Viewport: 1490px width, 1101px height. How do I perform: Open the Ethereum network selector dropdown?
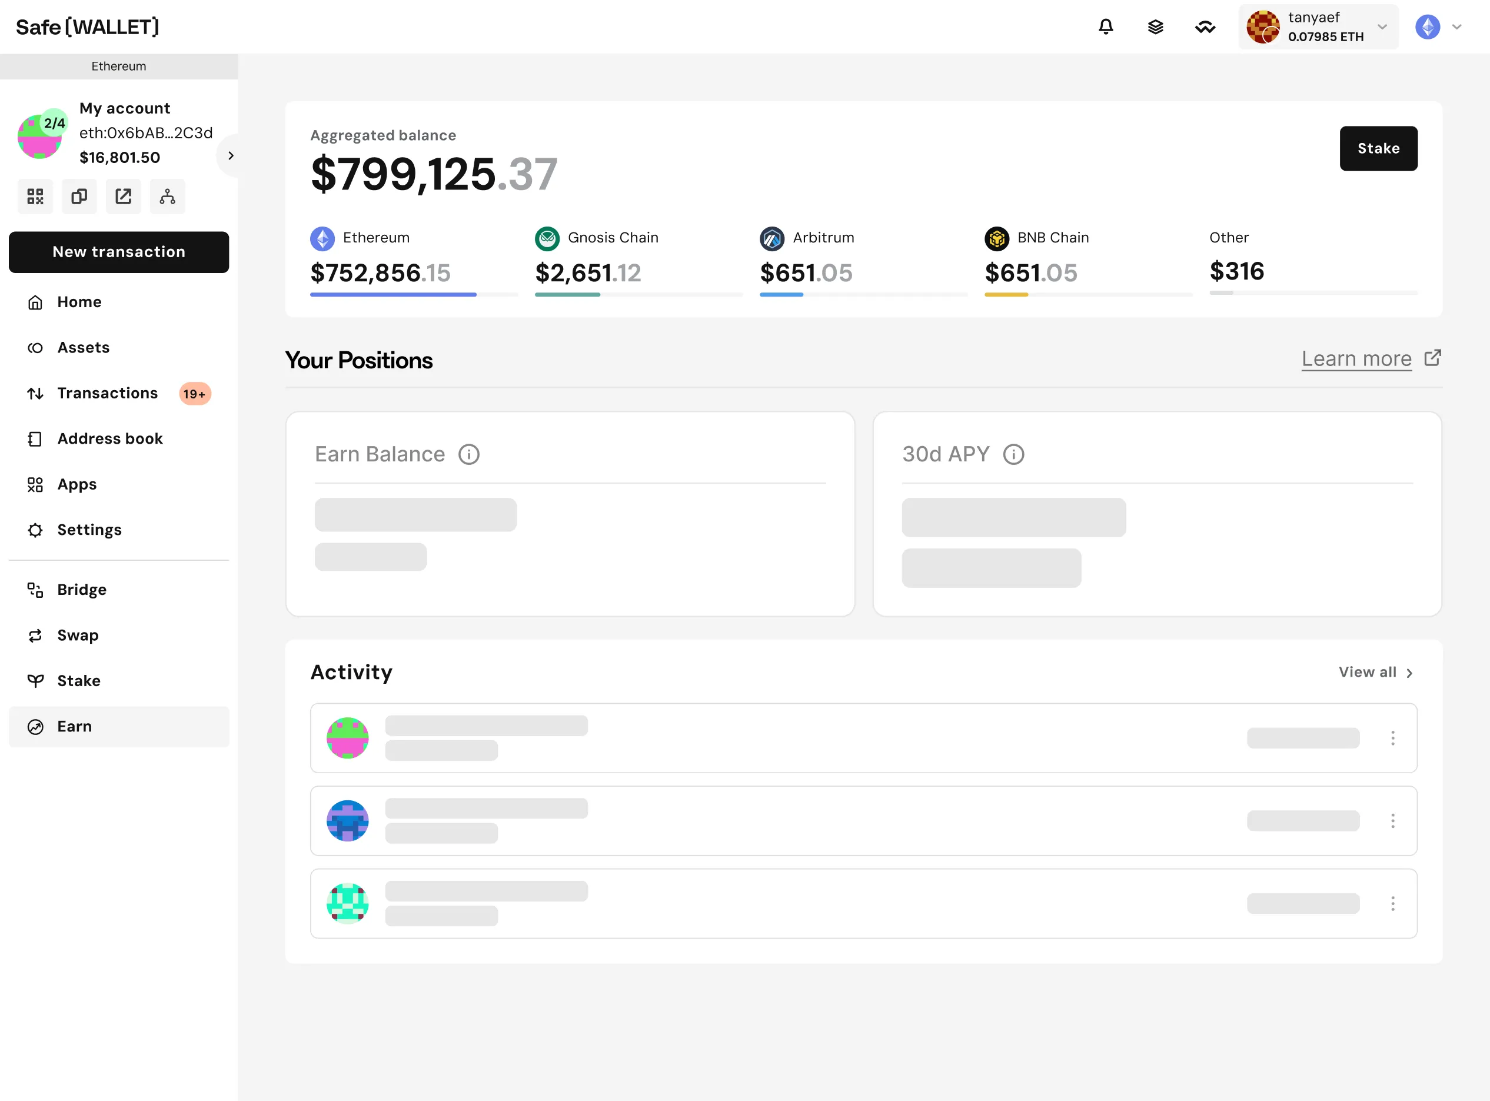1438,26
